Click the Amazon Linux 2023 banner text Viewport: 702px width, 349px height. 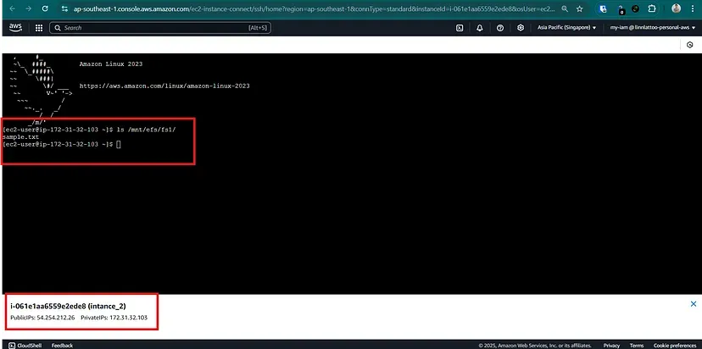click(x=111, y=64)
